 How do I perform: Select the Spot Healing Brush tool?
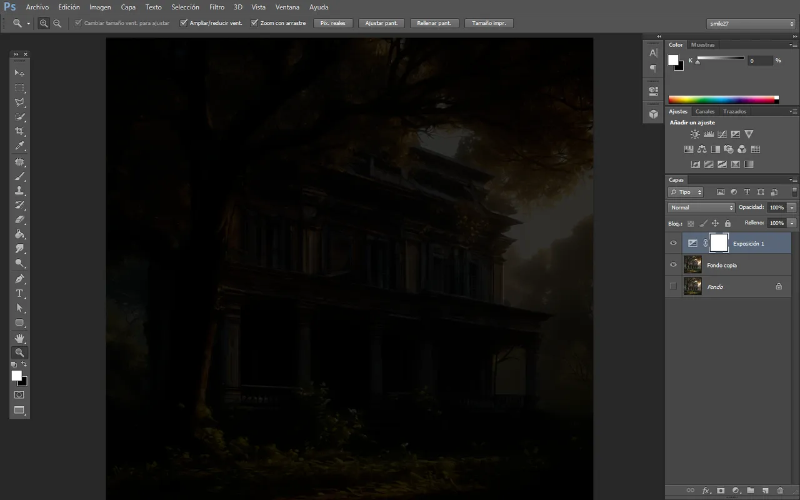tap(19, 162)
